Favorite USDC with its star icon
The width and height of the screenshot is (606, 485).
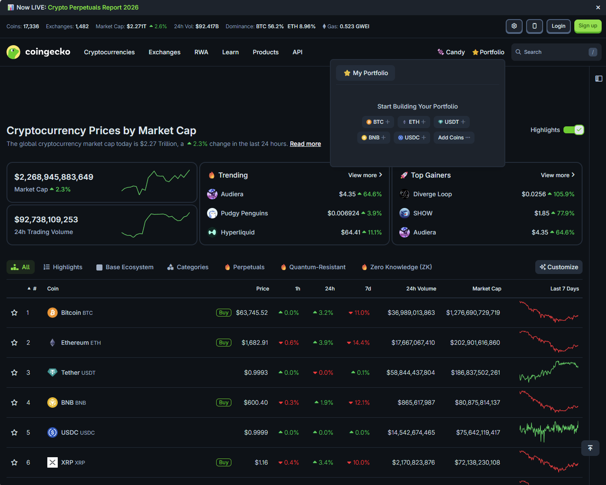[x=14, y=432]
